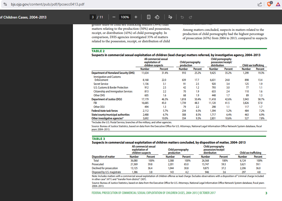282x201 pixels.
Task: Click the '/ 11' total page count
Action: click(x=100, y=17)
